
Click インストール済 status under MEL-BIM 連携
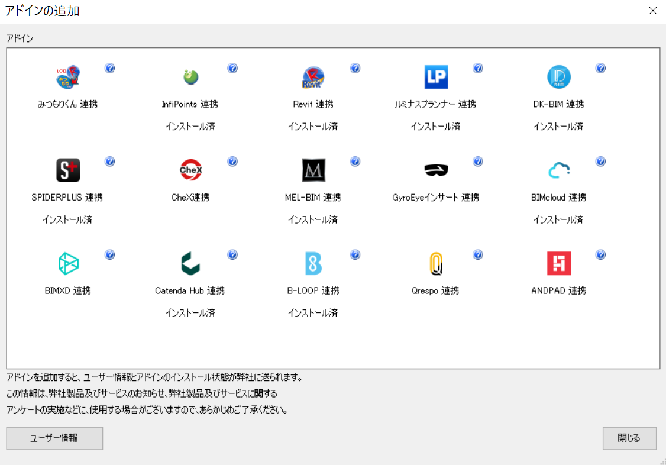(x=313, y=219)
